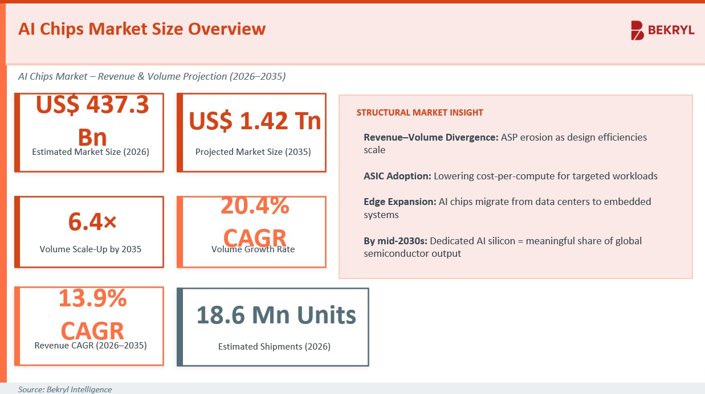
Task: Click the 'US$ 1.42 Tn' value
Action: coord(255,121)
